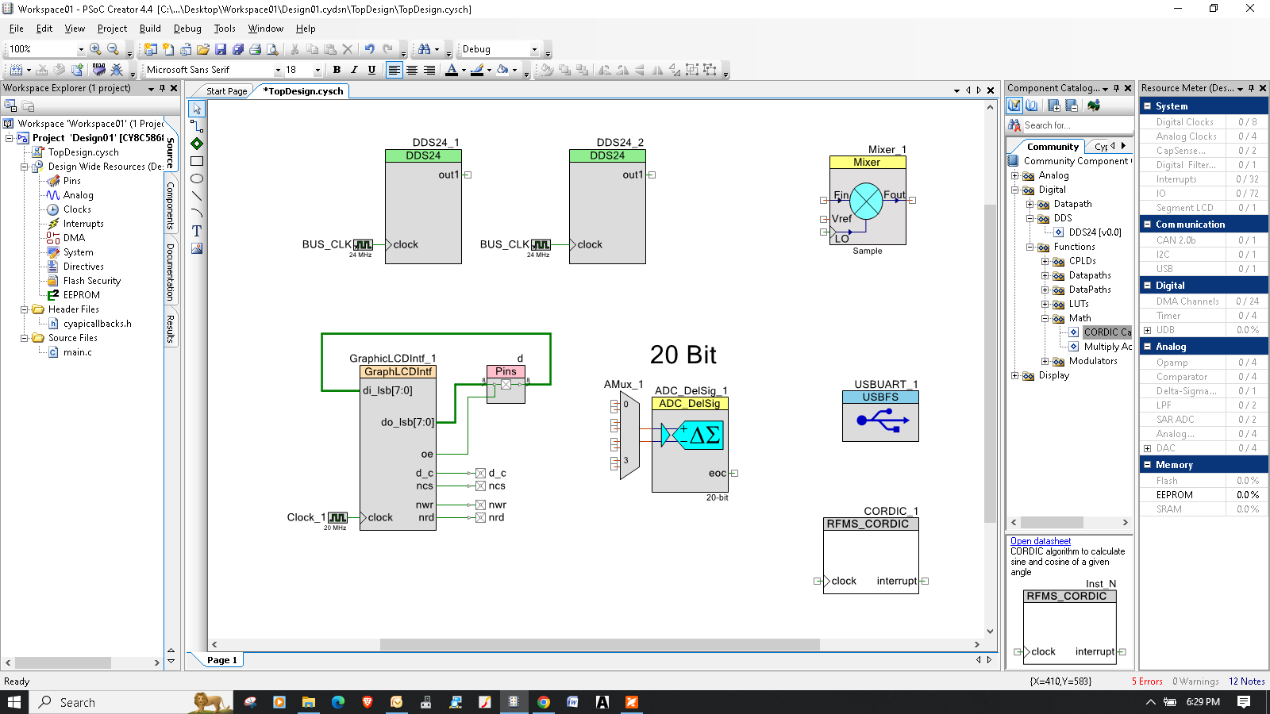Expand the CPLDs folder in catalog
This screenshot has width=1270, height=714.
click(1045, 261)
